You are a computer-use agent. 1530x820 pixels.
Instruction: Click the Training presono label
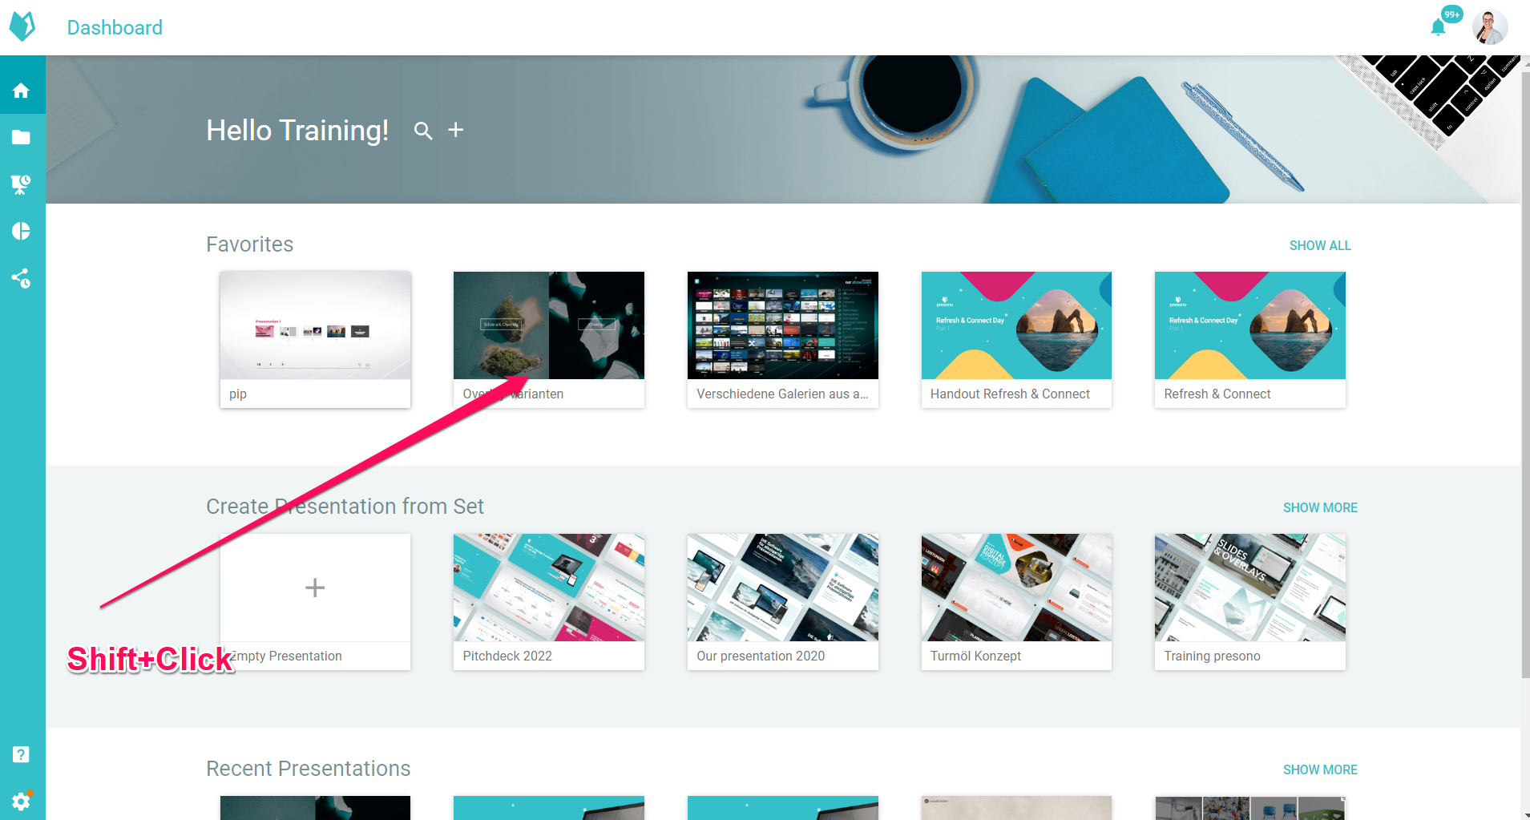[1212, 656]
